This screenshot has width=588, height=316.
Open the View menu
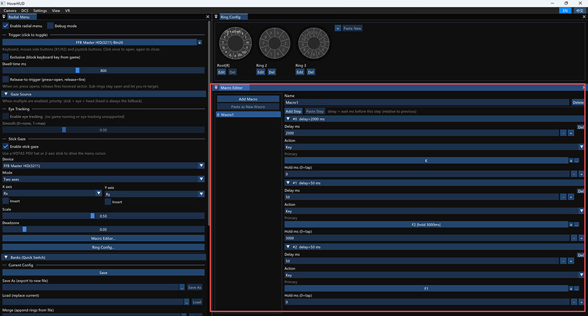tap(56, 11)
